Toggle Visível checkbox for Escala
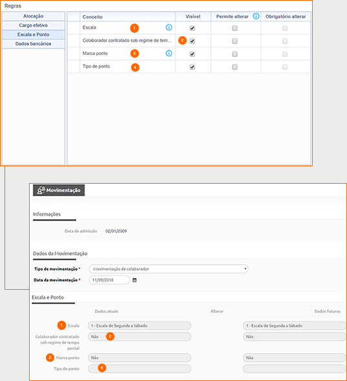347x381 pixels. 192,28
